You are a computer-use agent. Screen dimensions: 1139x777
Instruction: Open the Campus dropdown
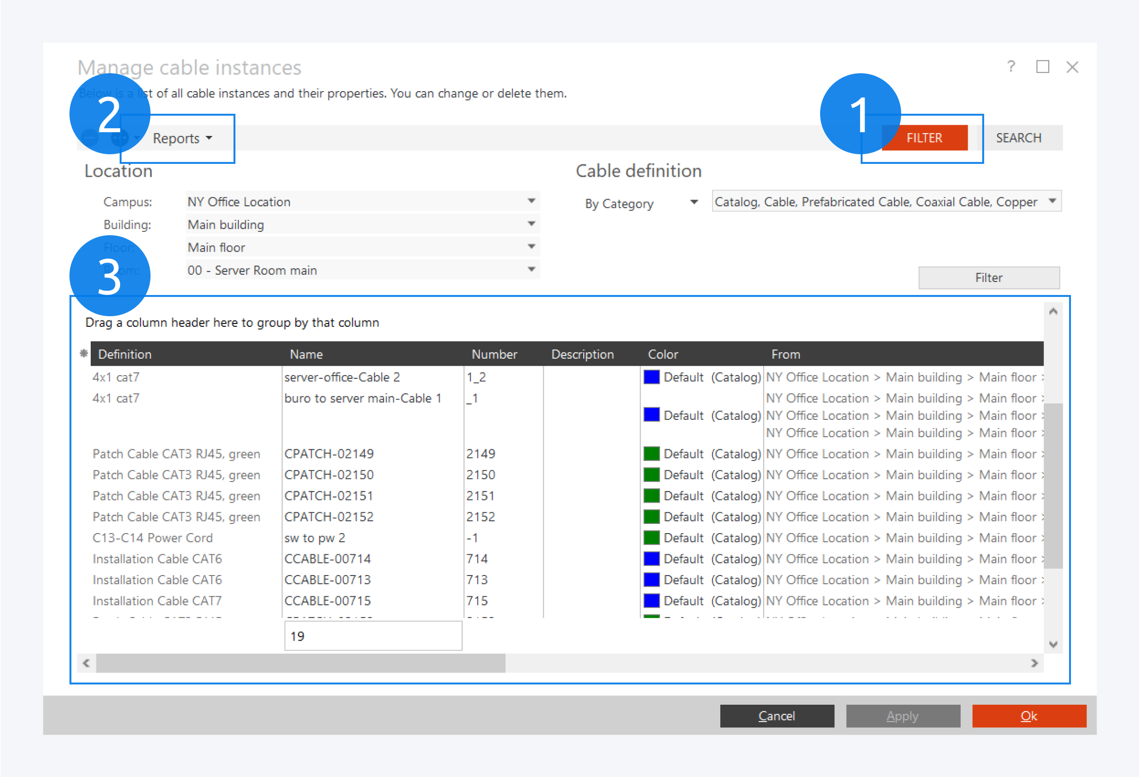531,201
